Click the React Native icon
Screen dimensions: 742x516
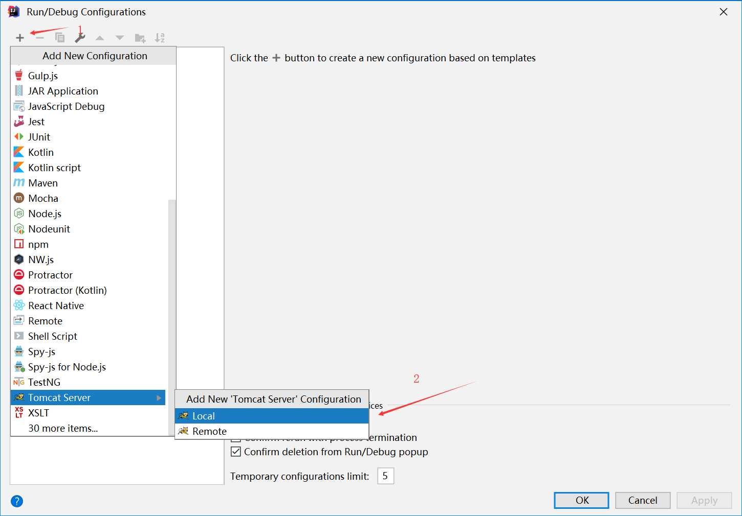coord(19,306)
